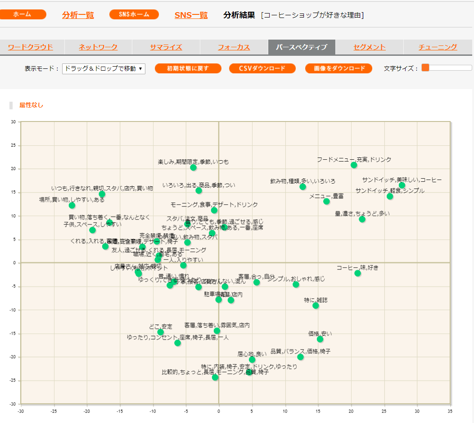
Task: Expand the 表示モード dropdown
Action: 104,68
